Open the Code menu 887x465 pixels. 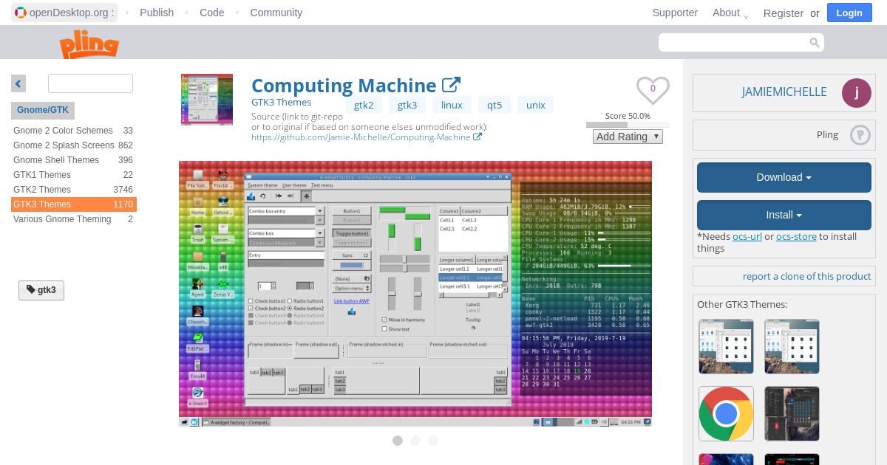point(212,13)
